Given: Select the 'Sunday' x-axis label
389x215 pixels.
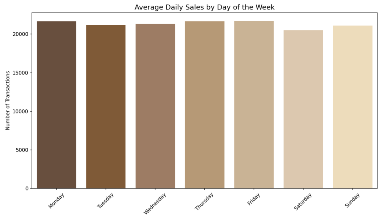Looking at the screenshot, I should pos(352,200).
